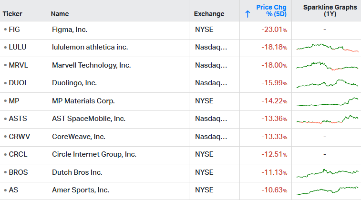Click the bullet dot beside MRVL
Viewport: 361px width, 200px height.
(x=5, y=65)
